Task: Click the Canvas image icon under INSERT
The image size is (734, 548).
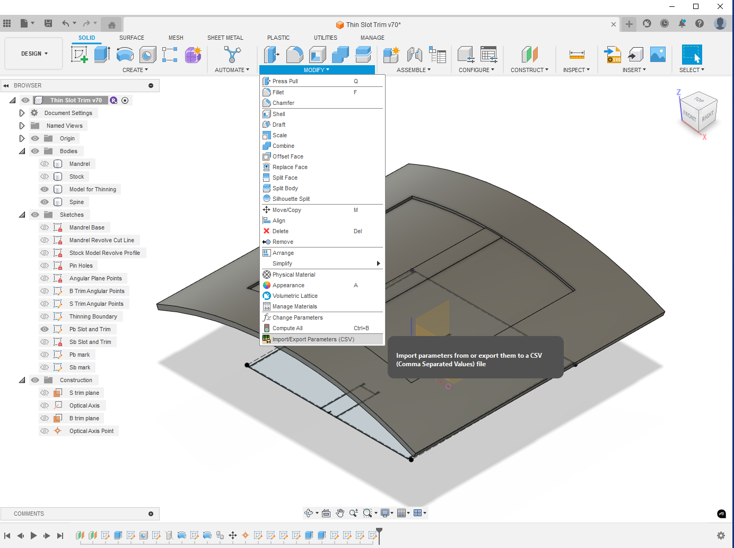Action: click(x=658, y=55)
